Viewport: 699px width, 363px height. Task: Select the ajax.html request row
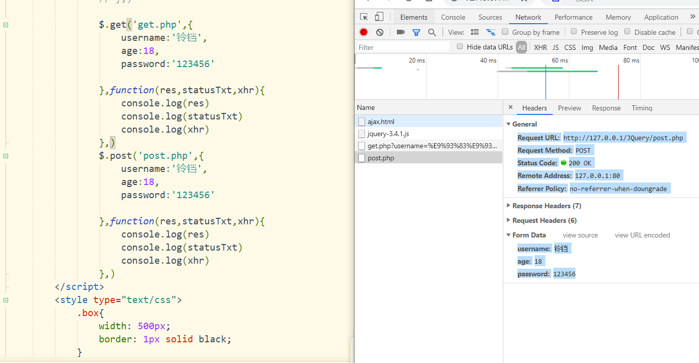point(429,122)
